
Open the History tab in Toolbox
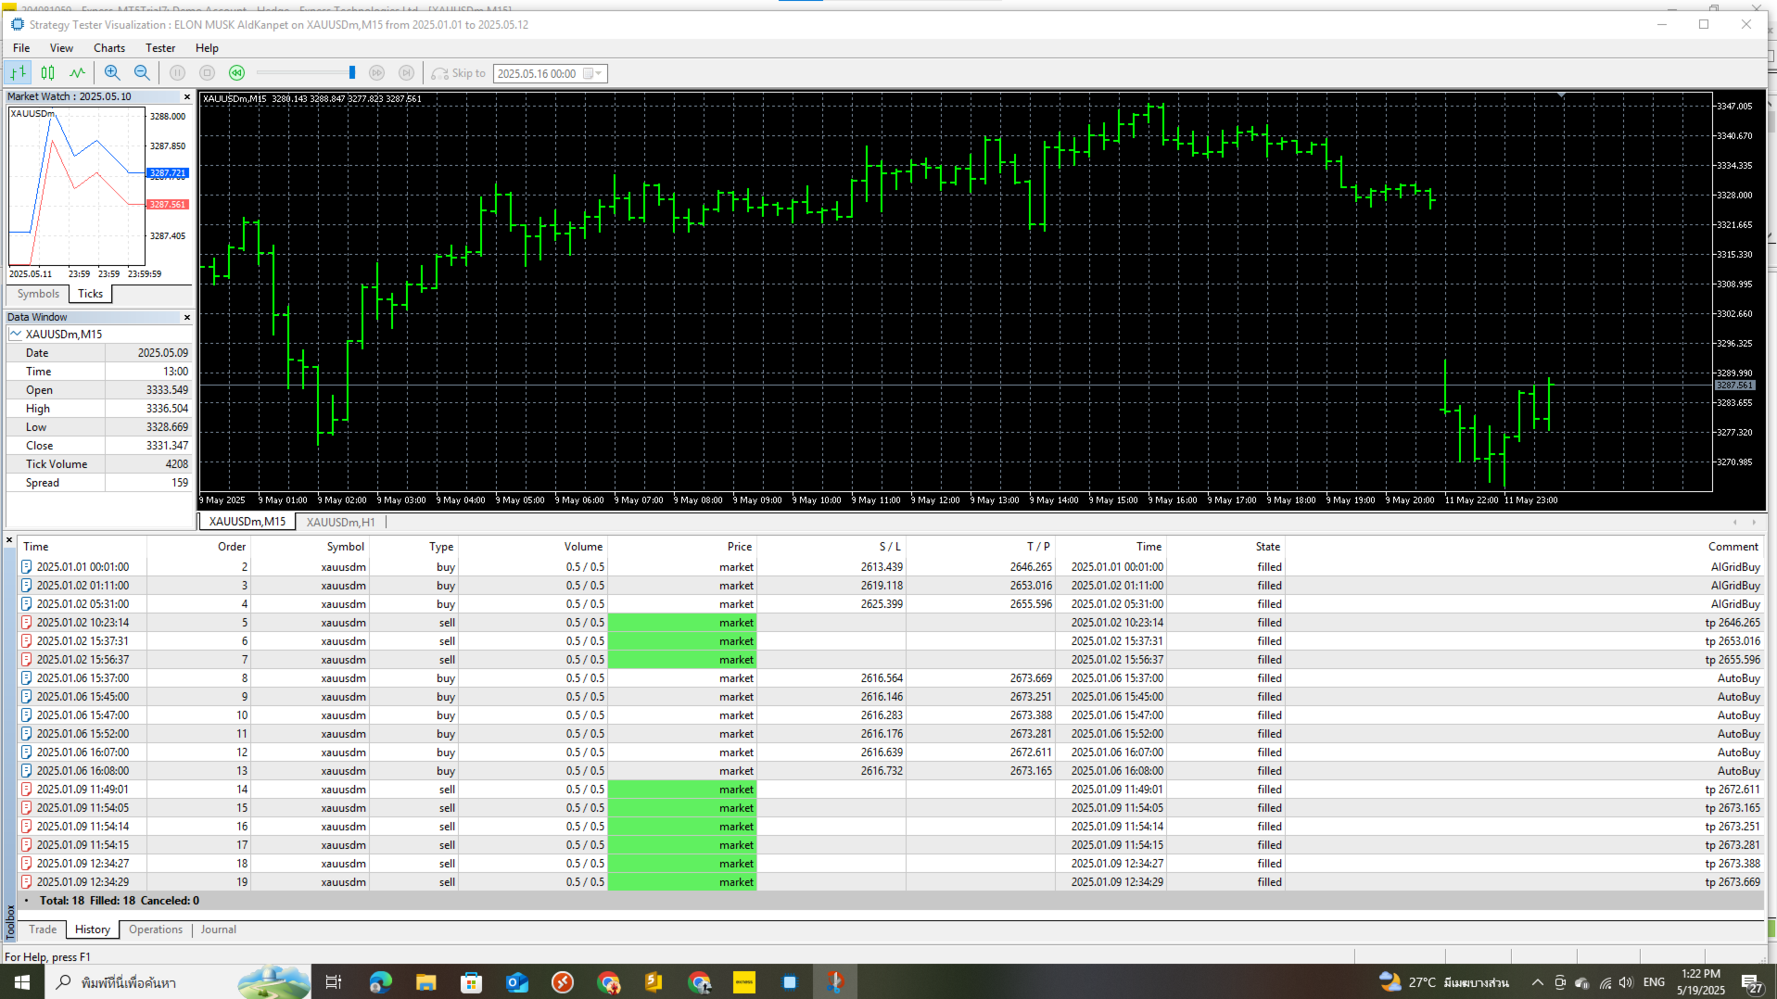pyautogui.click(x=93, y=929)
